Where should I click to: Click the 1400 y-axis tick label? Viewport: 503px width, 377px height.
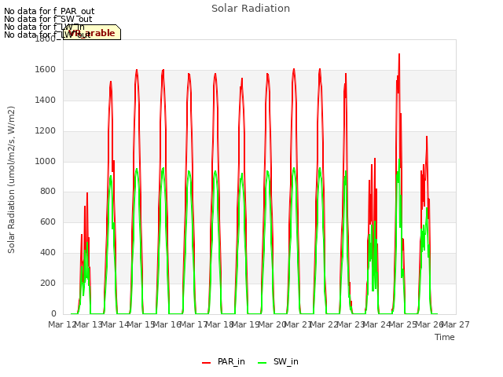[46, 101]
